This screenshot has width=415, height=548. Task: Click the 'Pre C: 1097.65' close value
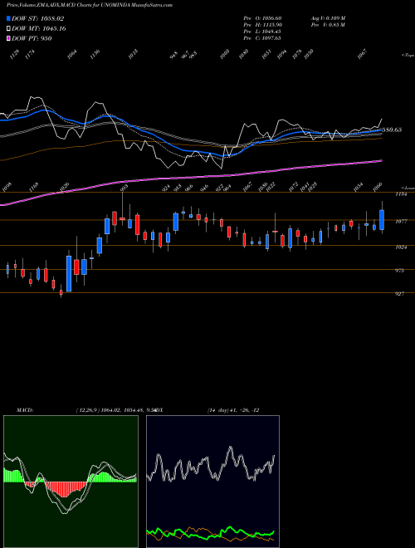[x=262, y=38]
